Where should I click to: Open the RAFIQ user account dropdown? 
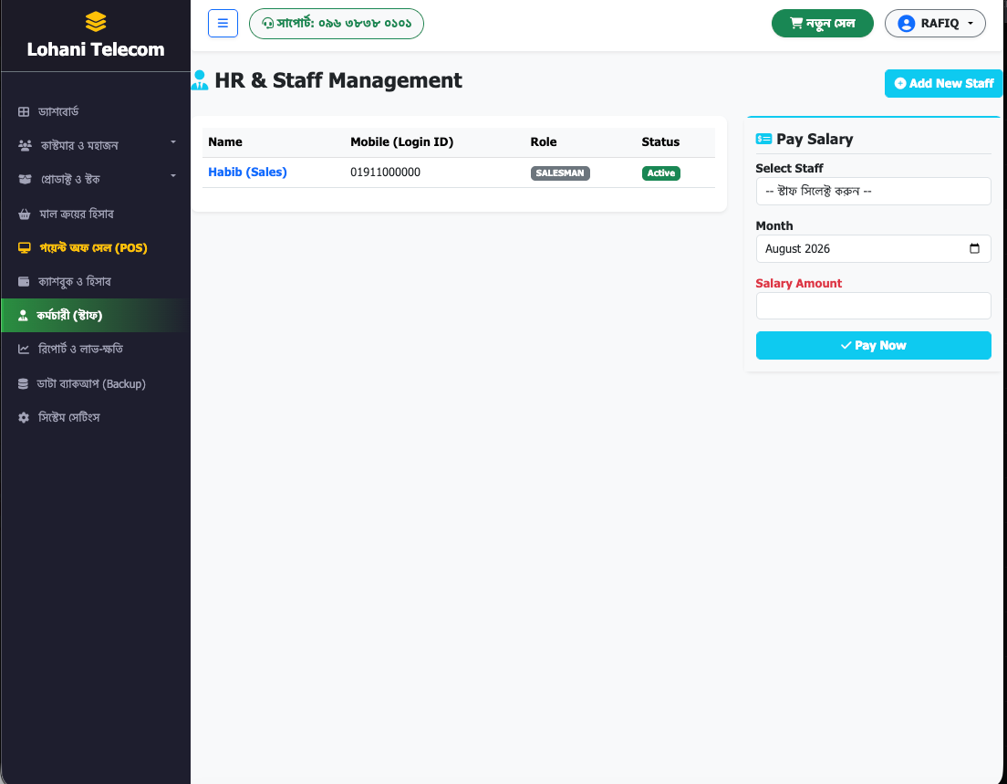point(934,23)
